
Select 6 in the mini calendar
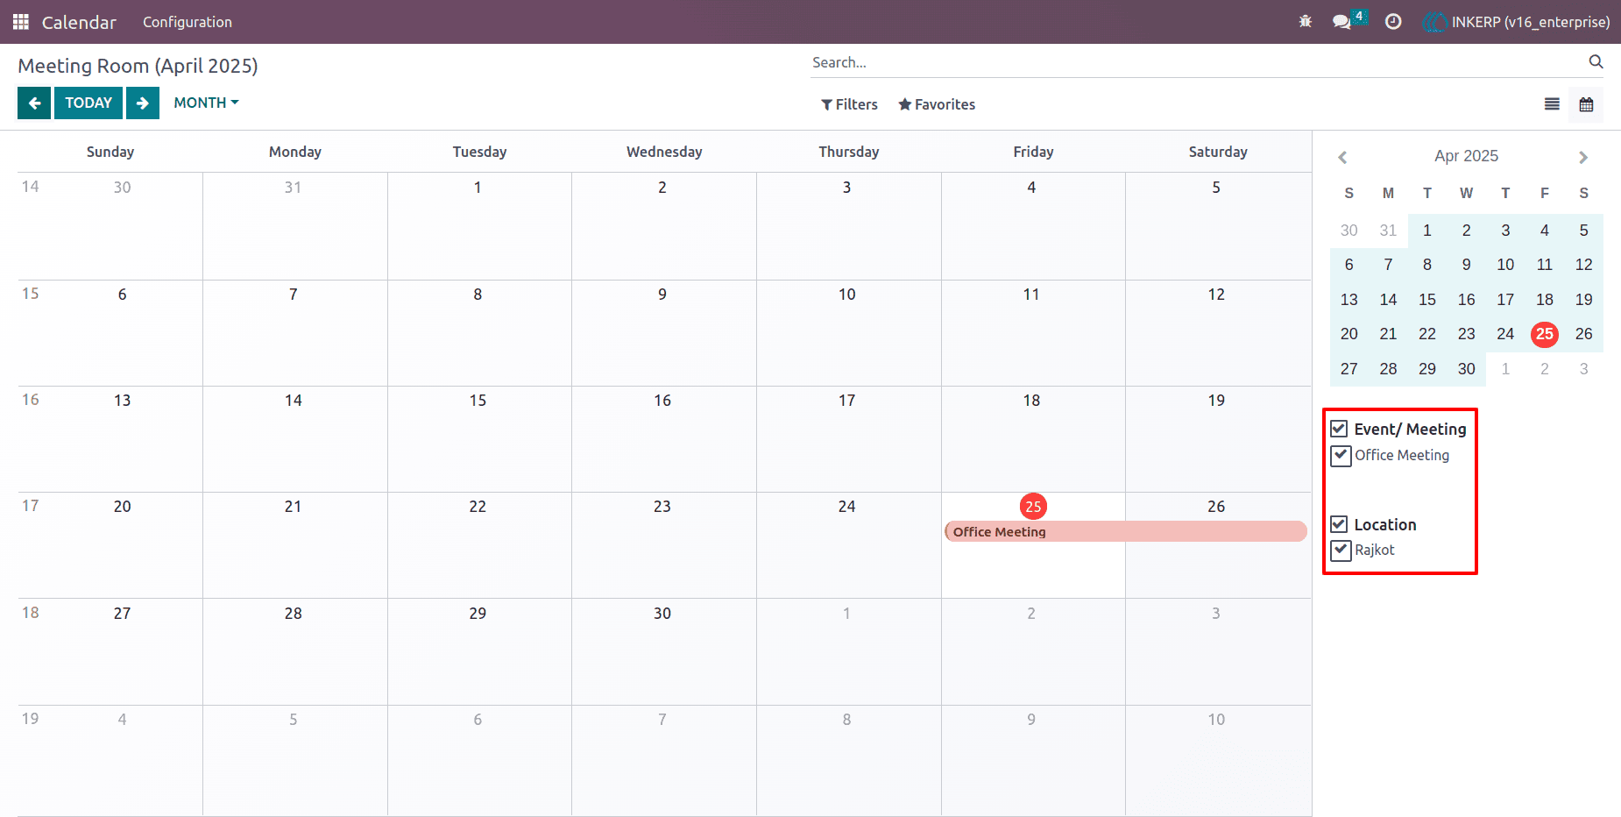[1348, 265]
